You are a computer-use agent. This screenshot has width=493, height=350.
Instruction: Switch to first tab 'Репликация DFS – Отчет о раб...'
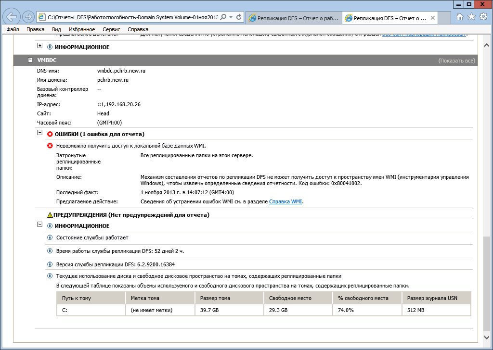pyautogui.click(x=293, y=18)
